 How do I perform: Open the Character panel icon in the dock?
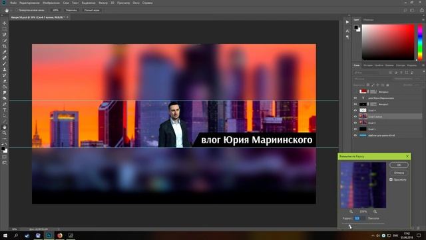pyautogui.click(x=347, y=31)
